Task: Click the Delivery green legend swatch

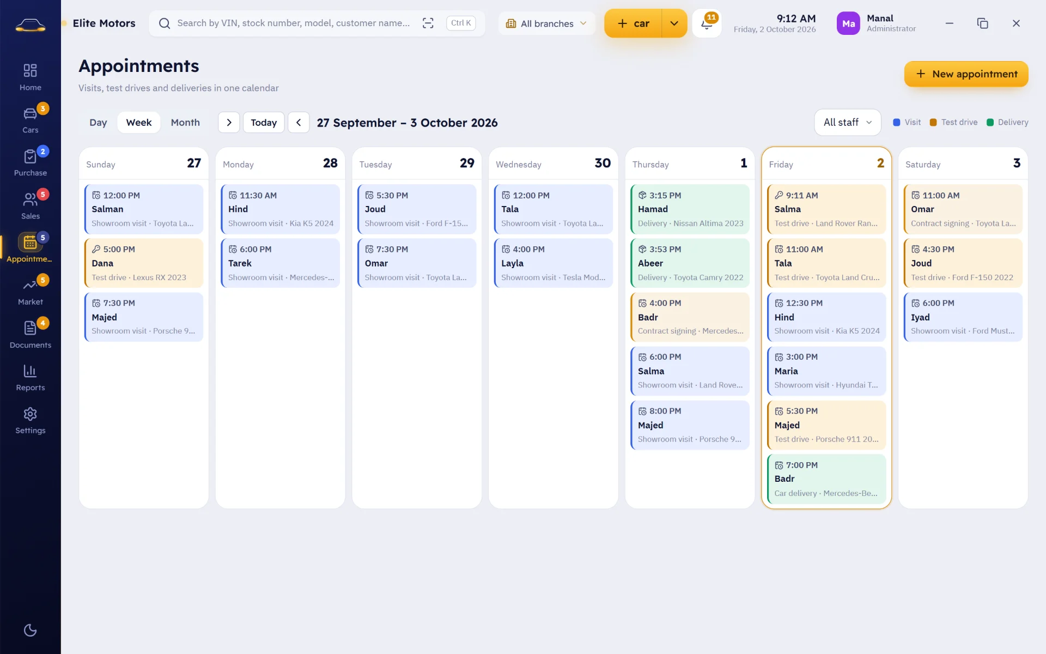Action: 990,123
